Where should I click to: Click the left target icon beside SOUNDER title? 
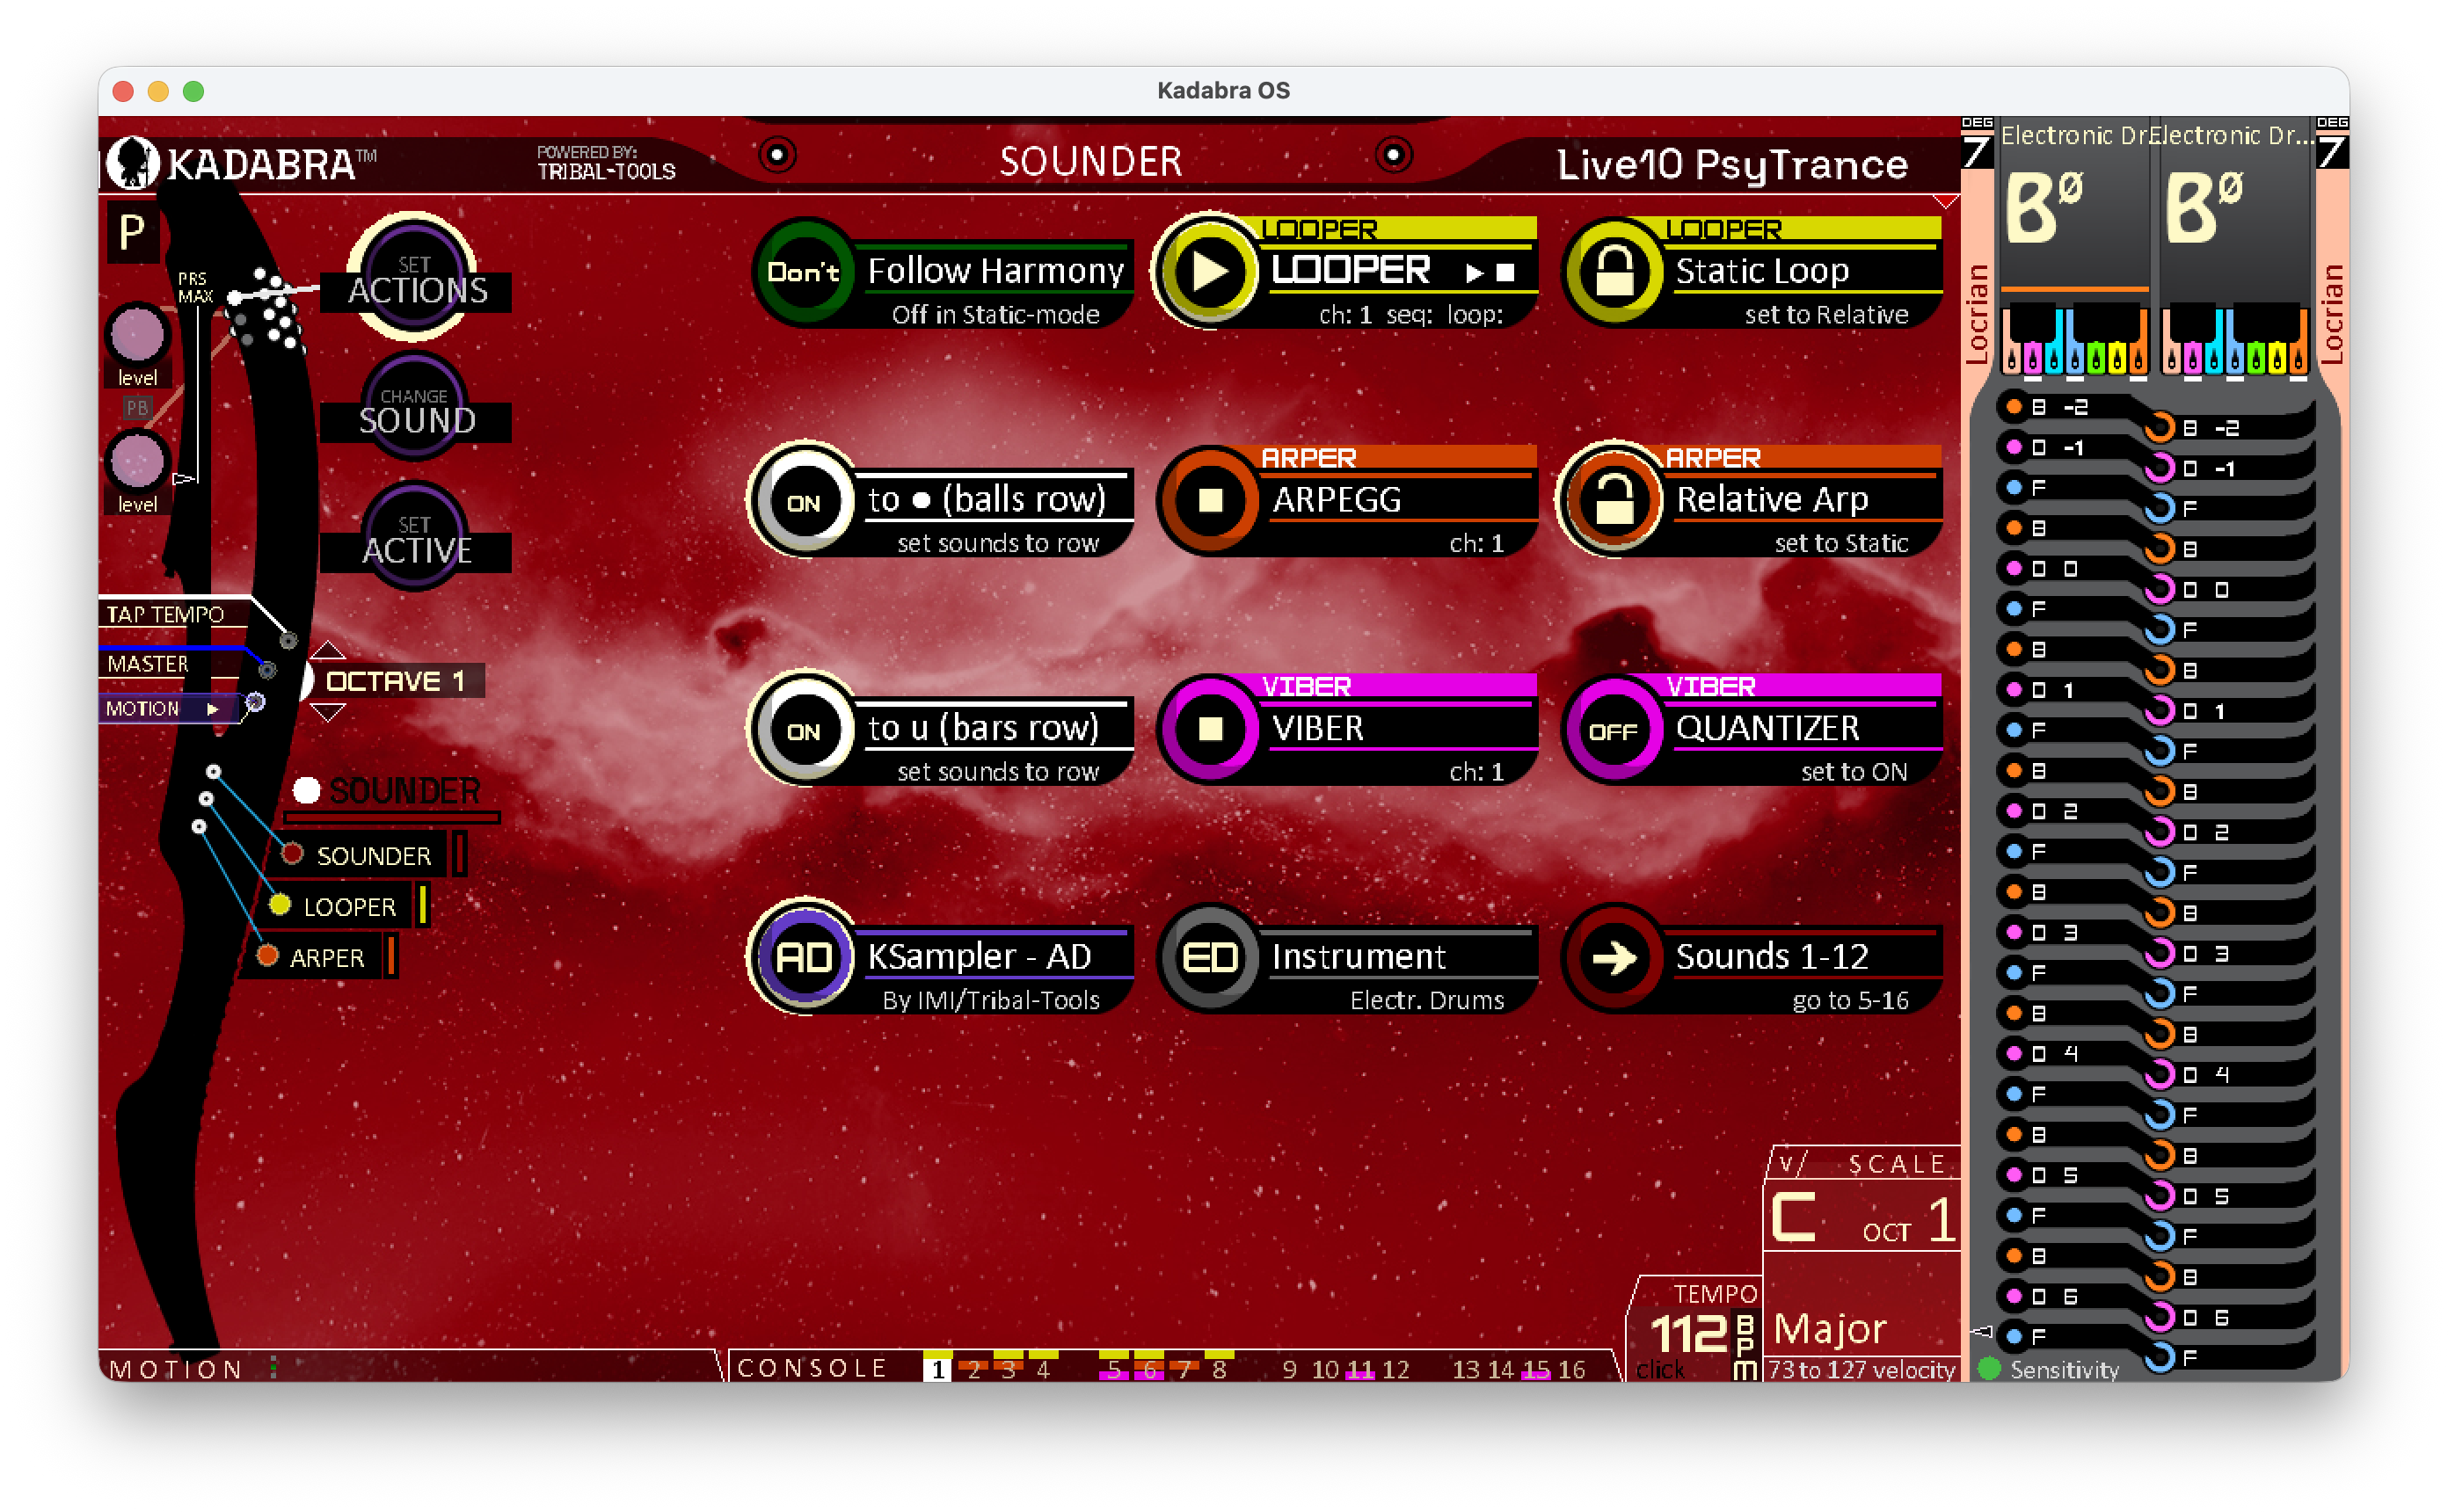777,155
